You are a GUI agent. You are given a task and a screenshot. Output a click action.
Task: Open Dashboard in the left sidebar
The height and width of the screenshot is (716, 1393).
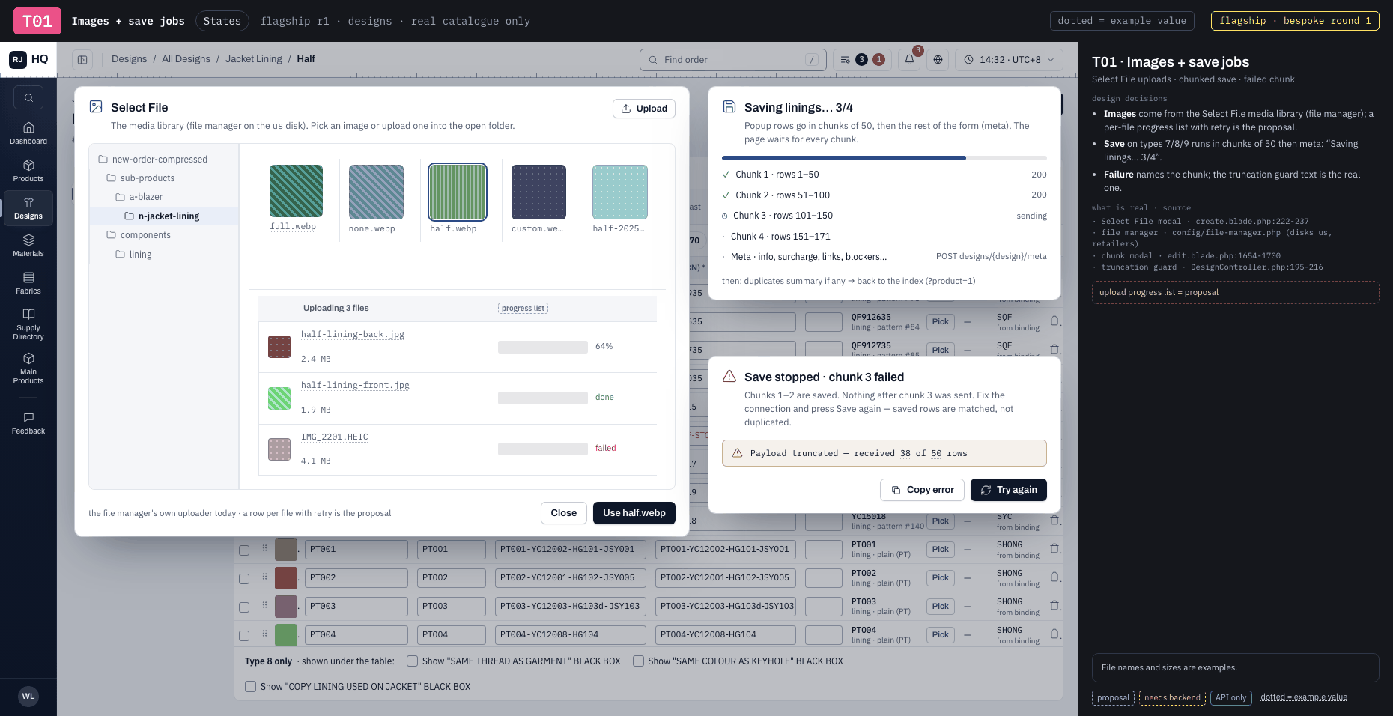(x=28, y=133)
